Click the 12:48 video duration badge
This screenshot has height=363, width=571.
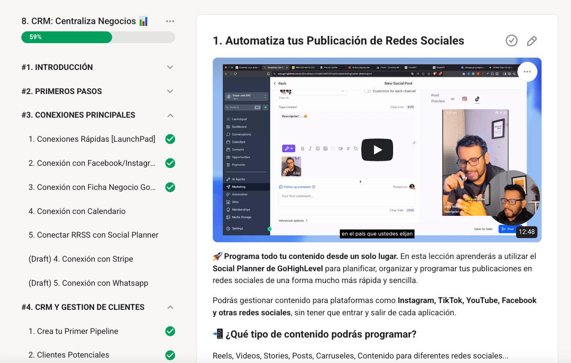[527, 232]
